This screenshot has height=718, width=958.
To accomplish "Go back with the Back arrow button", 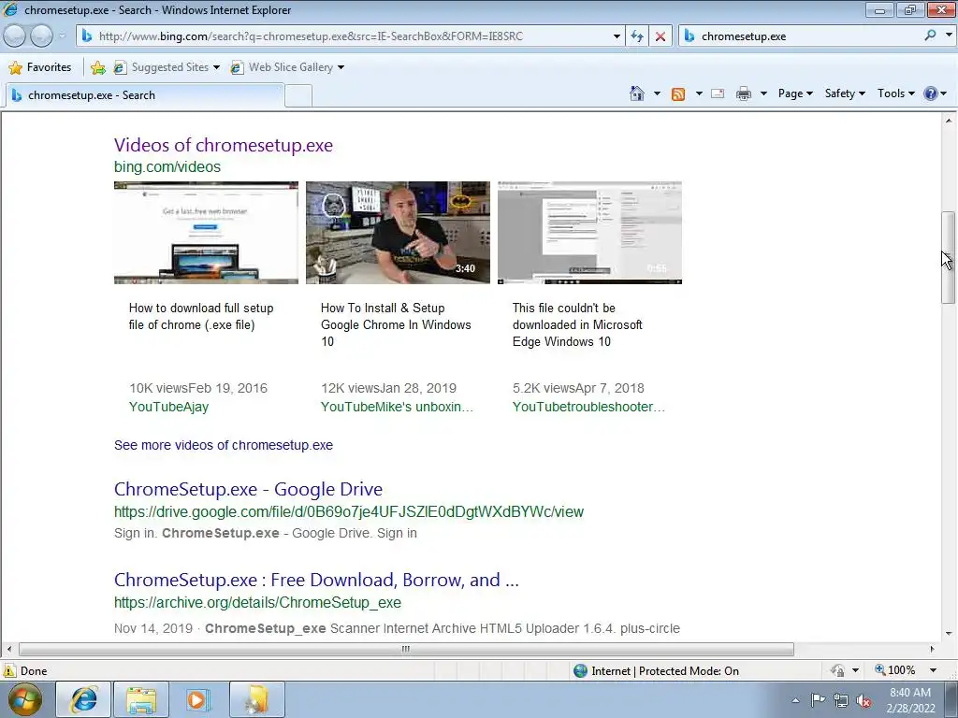I will click(15, 36).
